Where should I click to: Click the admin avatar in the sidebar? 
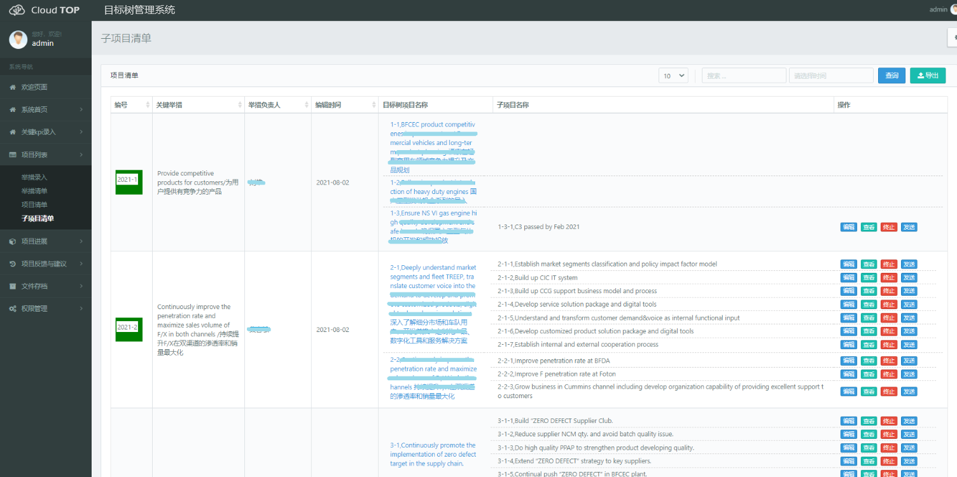coord(18,39)
